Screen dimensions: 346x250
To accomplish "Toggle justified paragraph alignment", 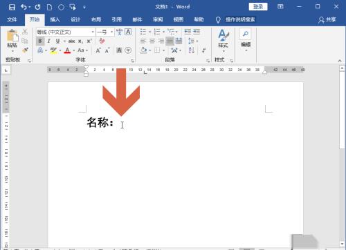I will click(170, 41).
